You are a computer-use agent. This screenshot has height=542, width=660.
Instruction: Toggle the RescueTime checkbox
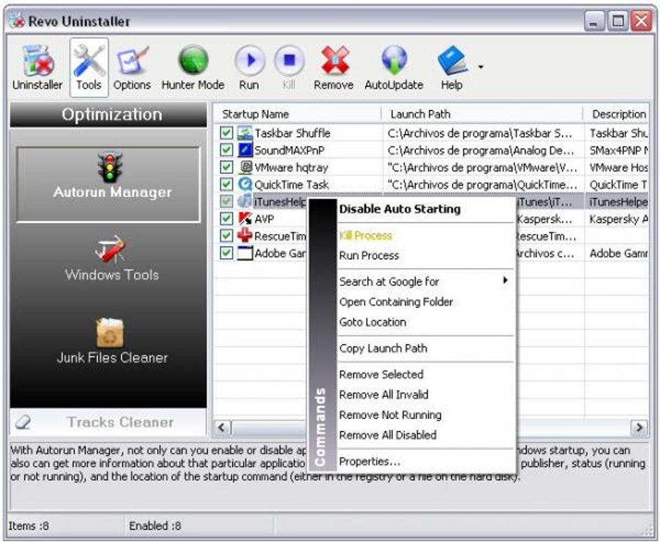[x=226, y=235]
